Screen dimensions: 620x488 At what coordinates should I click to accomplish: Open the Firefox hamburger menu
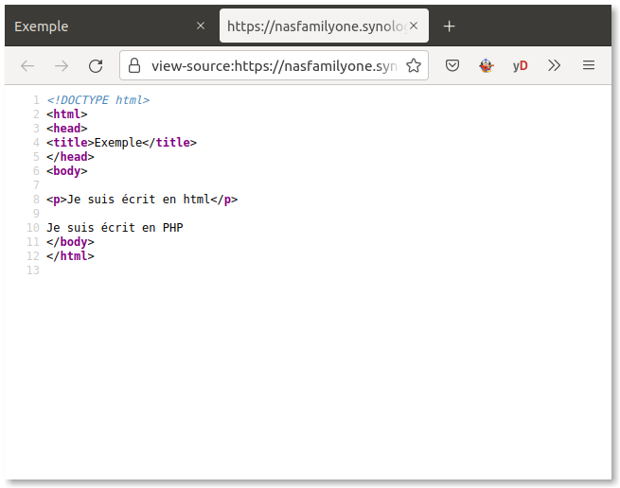(589, 65)
